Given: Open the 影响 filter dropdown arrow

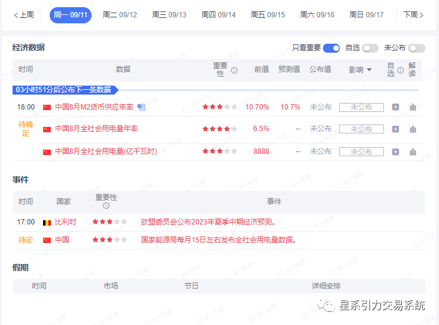Looking at the screenshot, I should tap(369, 70).
